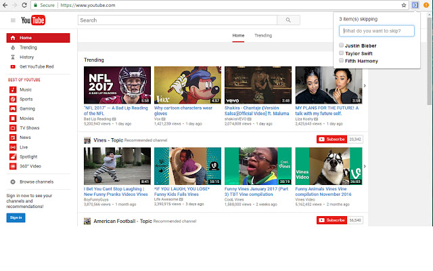Click the TV Shows category icon
The image size is (433, 271).
(x=13, y=128)
